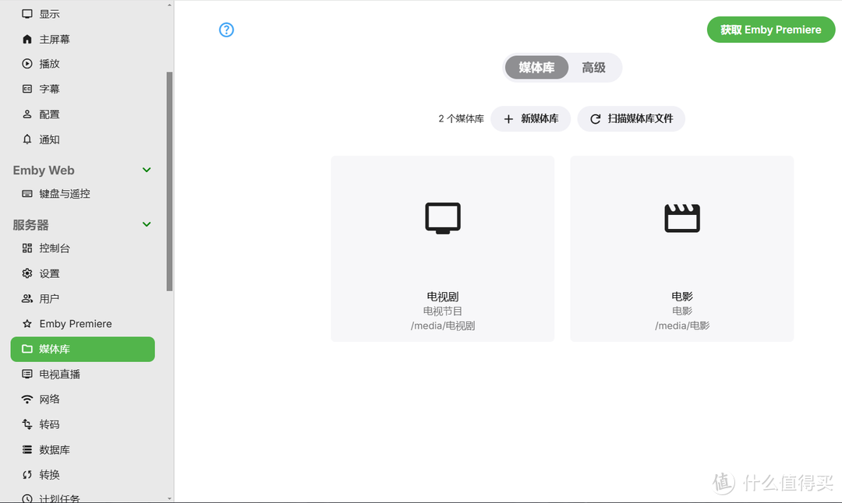Viewport: 842px width, 503px height.
Task: Open 主屏幕 settings in sidebar
Action: click(83, 39)
